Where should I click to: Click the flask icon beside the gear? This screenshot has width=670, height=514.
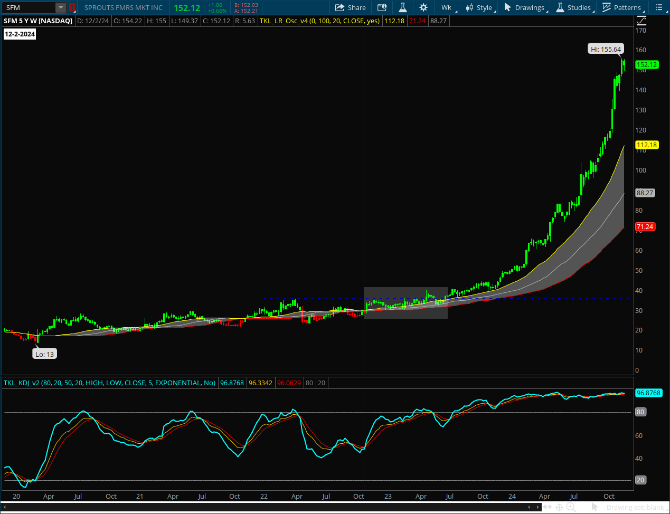(x=402, y=7)
